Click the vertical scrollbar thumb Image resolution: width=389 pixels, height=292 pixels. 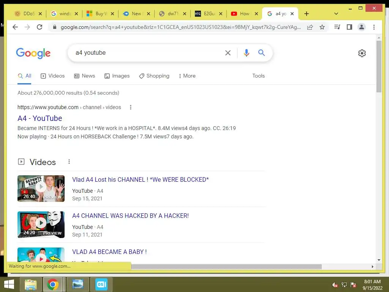379,67
